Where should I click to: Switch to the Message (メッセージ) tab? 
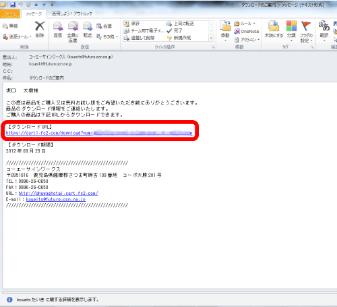(x=34, y=13)
